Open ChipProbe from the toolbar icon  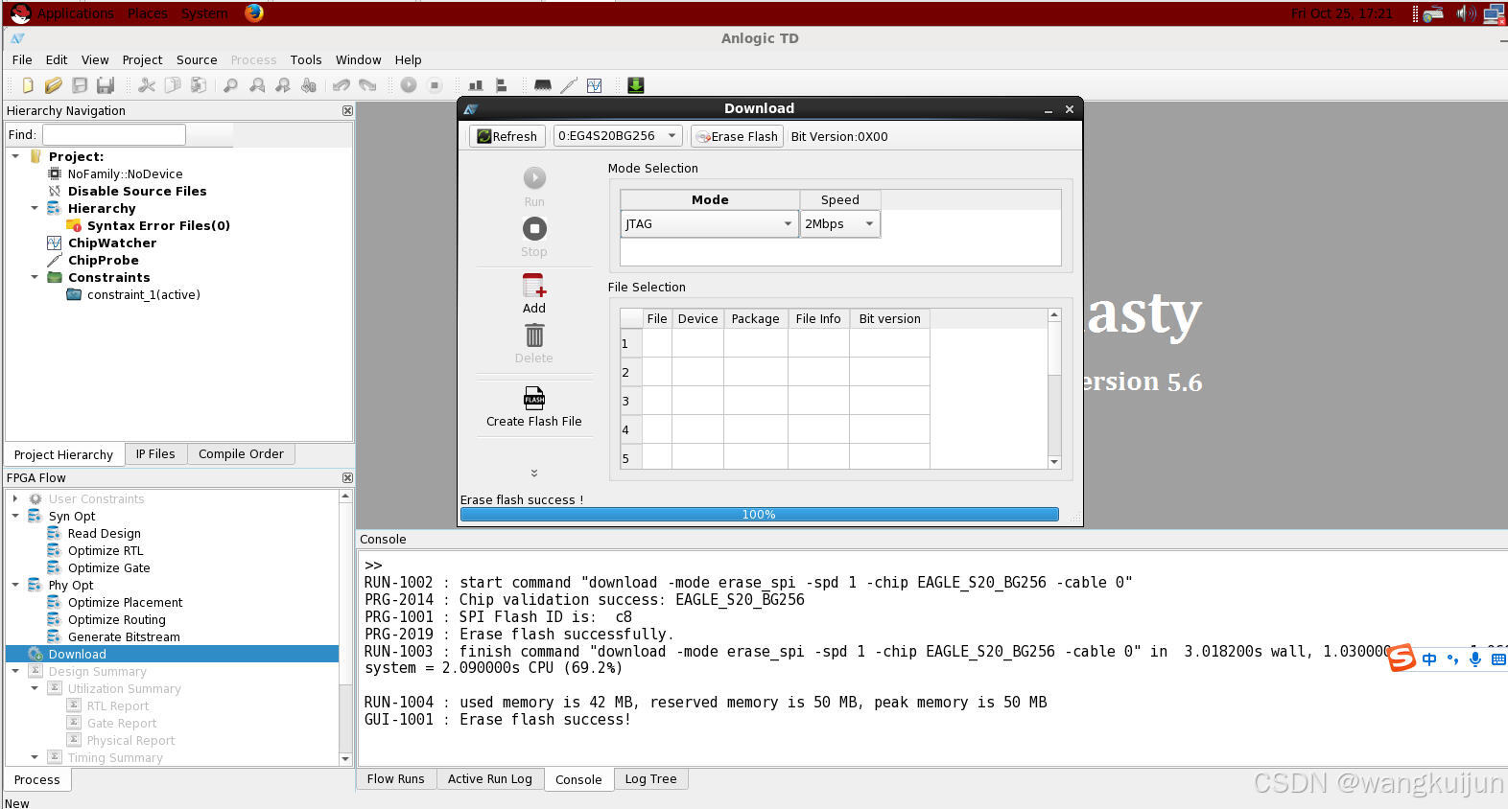click(x=569, y=85)
